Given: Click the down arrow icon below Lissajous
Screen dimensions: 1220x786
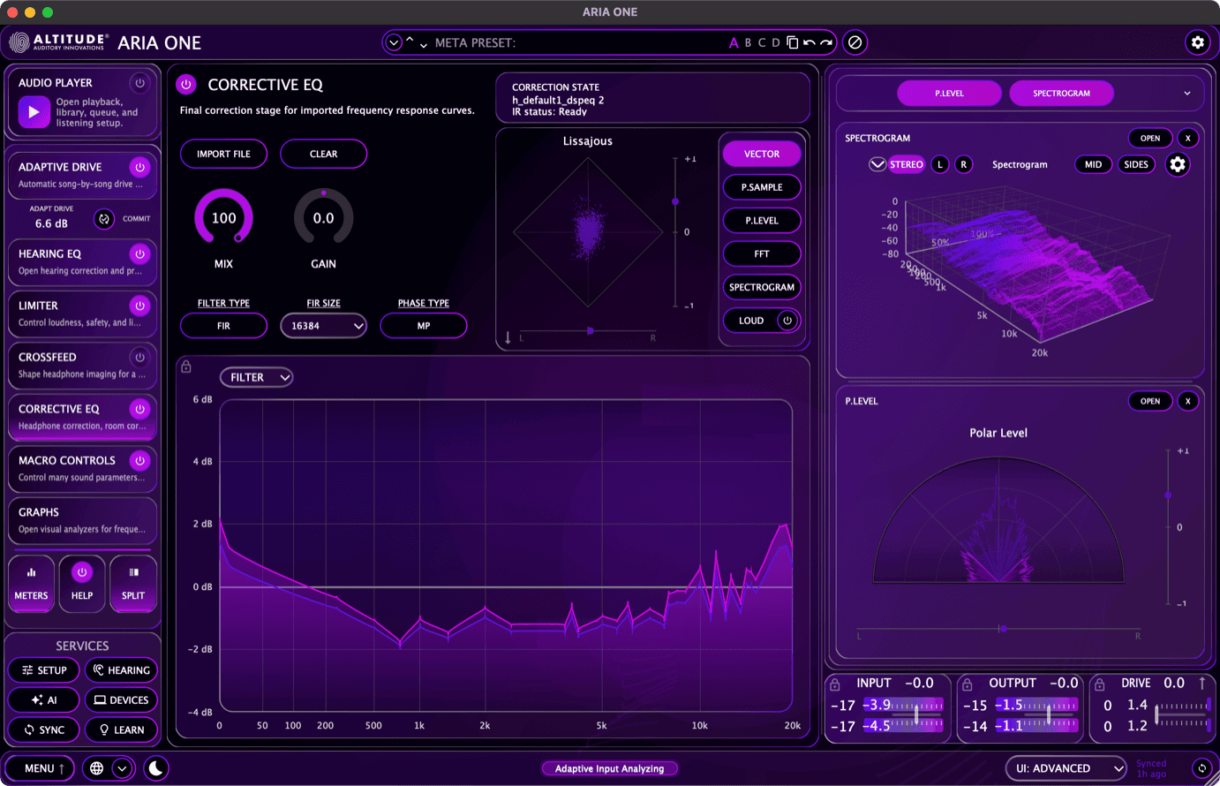Looking at the screenshot, I should tap(508, 337).
